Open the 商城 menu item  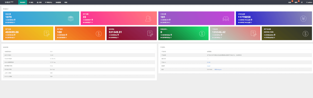pyautogui.click(x=66, y=2)
